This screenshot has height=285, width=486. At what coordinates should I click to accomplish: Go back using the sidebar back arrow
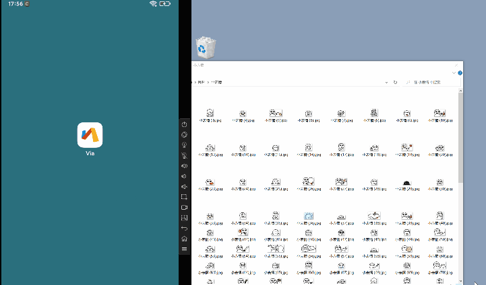[x=184, y=228]
